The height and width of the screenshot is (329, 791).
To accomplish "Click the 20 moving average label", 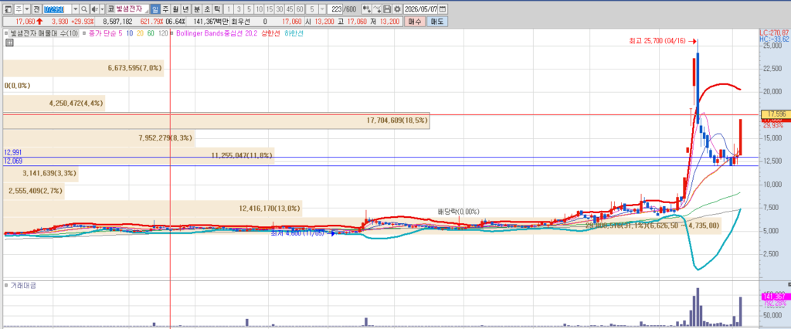I will [x=140, y=33].
